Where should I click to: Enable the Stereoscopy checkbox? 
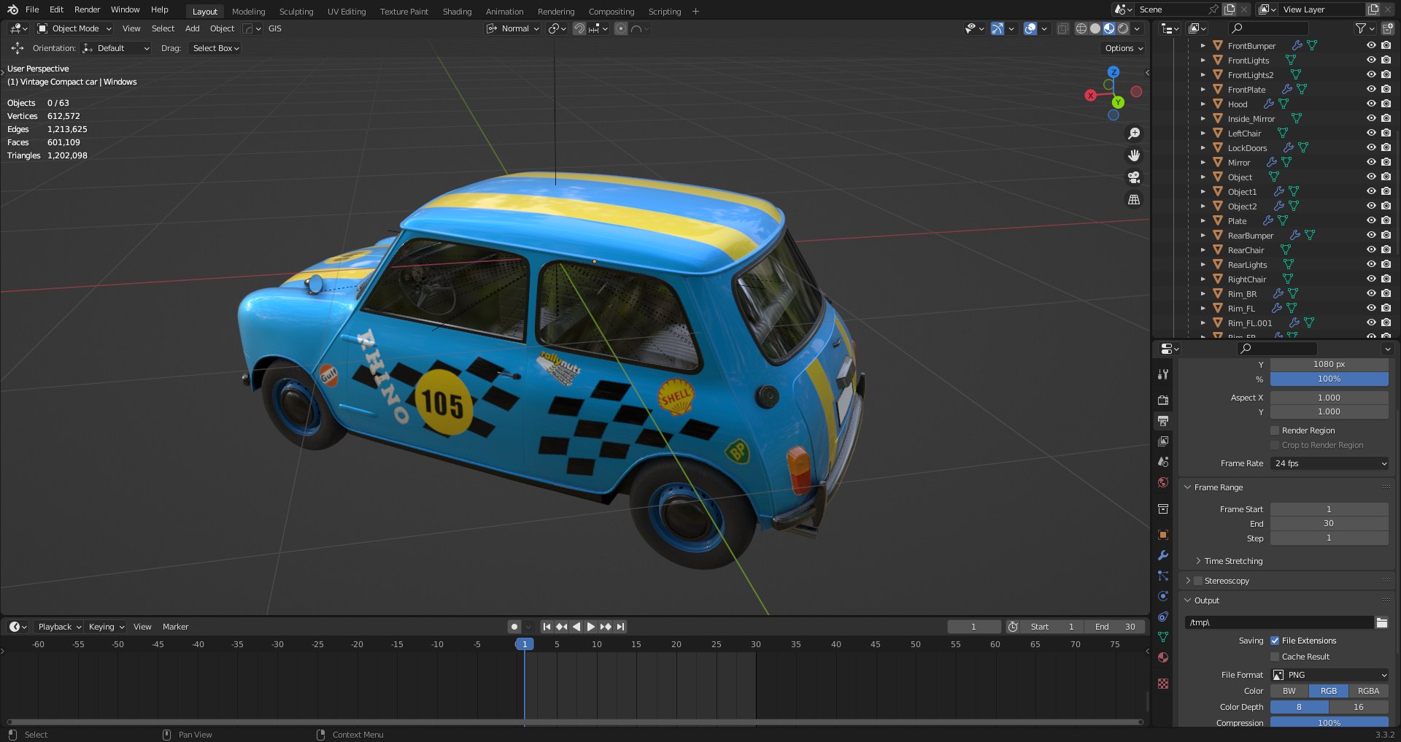[x=1197, y=581]
